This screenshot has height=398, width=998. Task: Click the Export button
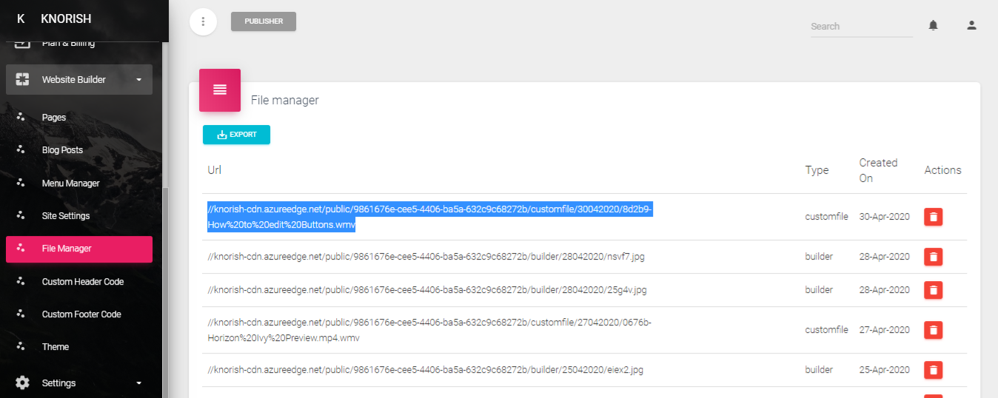pyautogui.click(x=236, y=135)
